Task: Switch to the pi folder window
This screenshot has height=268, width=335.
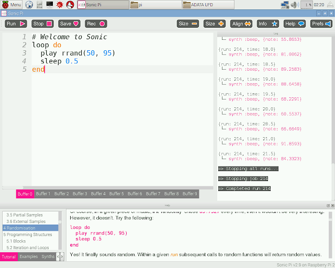Action: click(156, 5)
